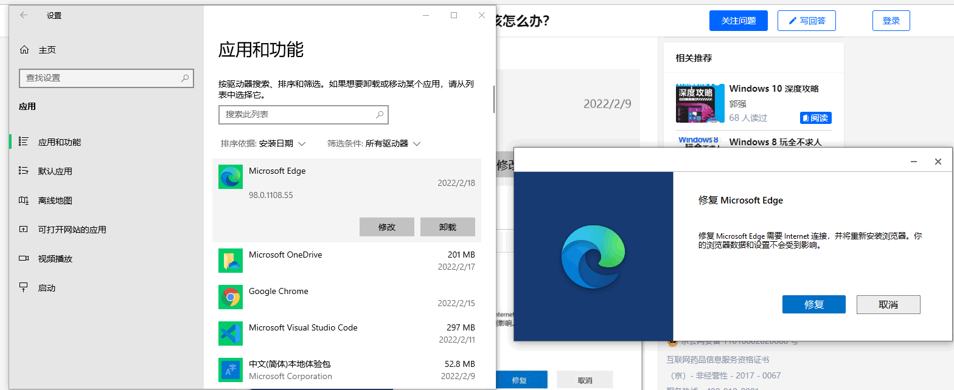Focus the 查找设置 search field

click(x=106, y=78)
